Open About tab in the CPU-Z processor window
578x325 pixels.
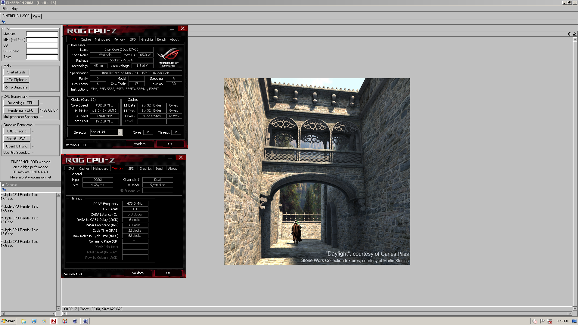174,39
